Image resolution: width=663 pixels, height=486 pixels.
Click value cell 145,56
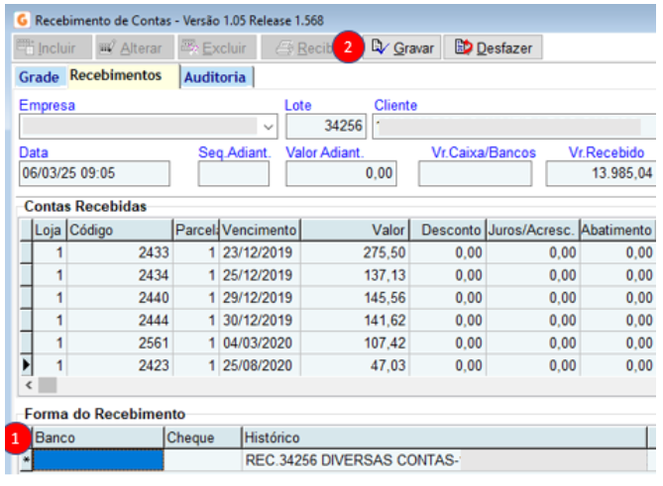pyautogui.click(x=355, y=298)
